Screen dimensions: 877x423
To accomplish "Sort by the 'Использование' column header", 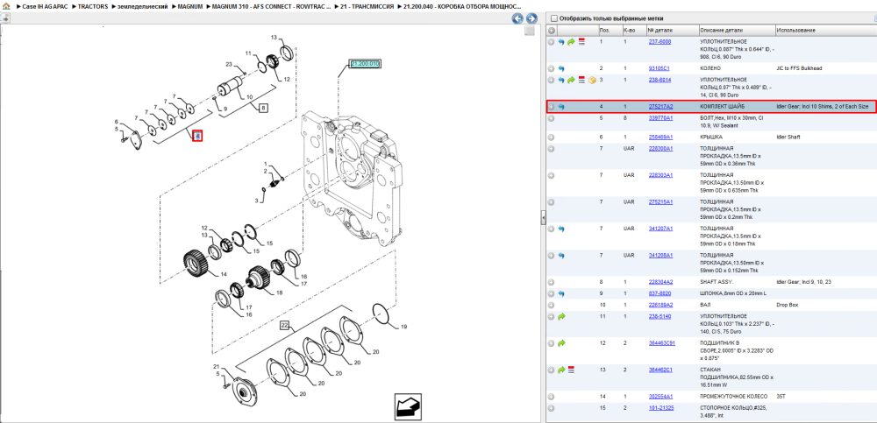I will click(x=825, y=30).
